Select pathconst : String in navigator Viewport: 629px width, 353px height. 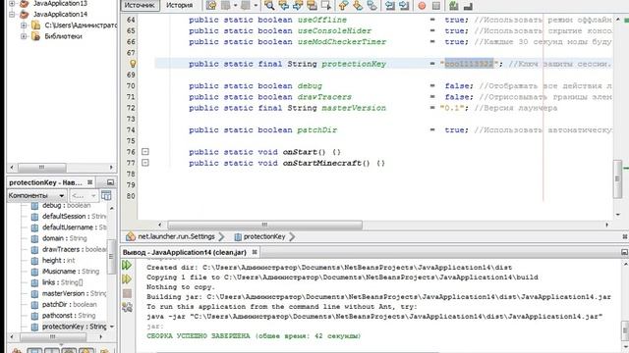[x=69, y=316]
